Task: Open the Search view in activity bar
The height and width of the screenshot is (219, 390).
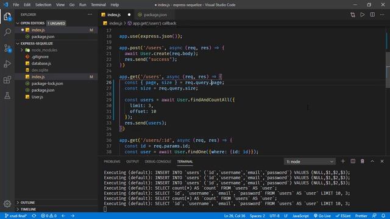Action: pyautogui.click(x=7, y=32)
